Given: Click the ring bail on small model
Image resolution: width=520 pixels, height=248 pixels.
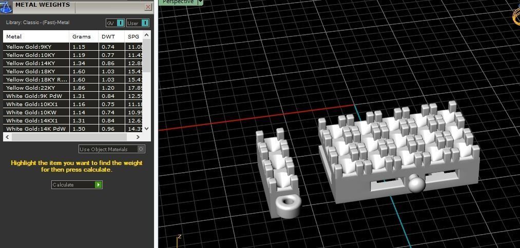Looking at the screenshot, I should [287, 206].
